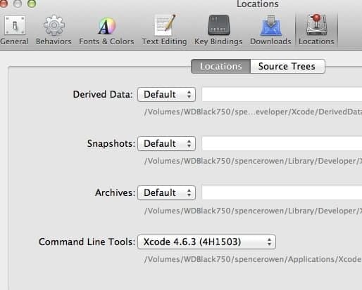Image resolution: width=362 pixels, height=290 pixels.
Task: Open the Derived Data dropdown
Action: coord(166,95)
